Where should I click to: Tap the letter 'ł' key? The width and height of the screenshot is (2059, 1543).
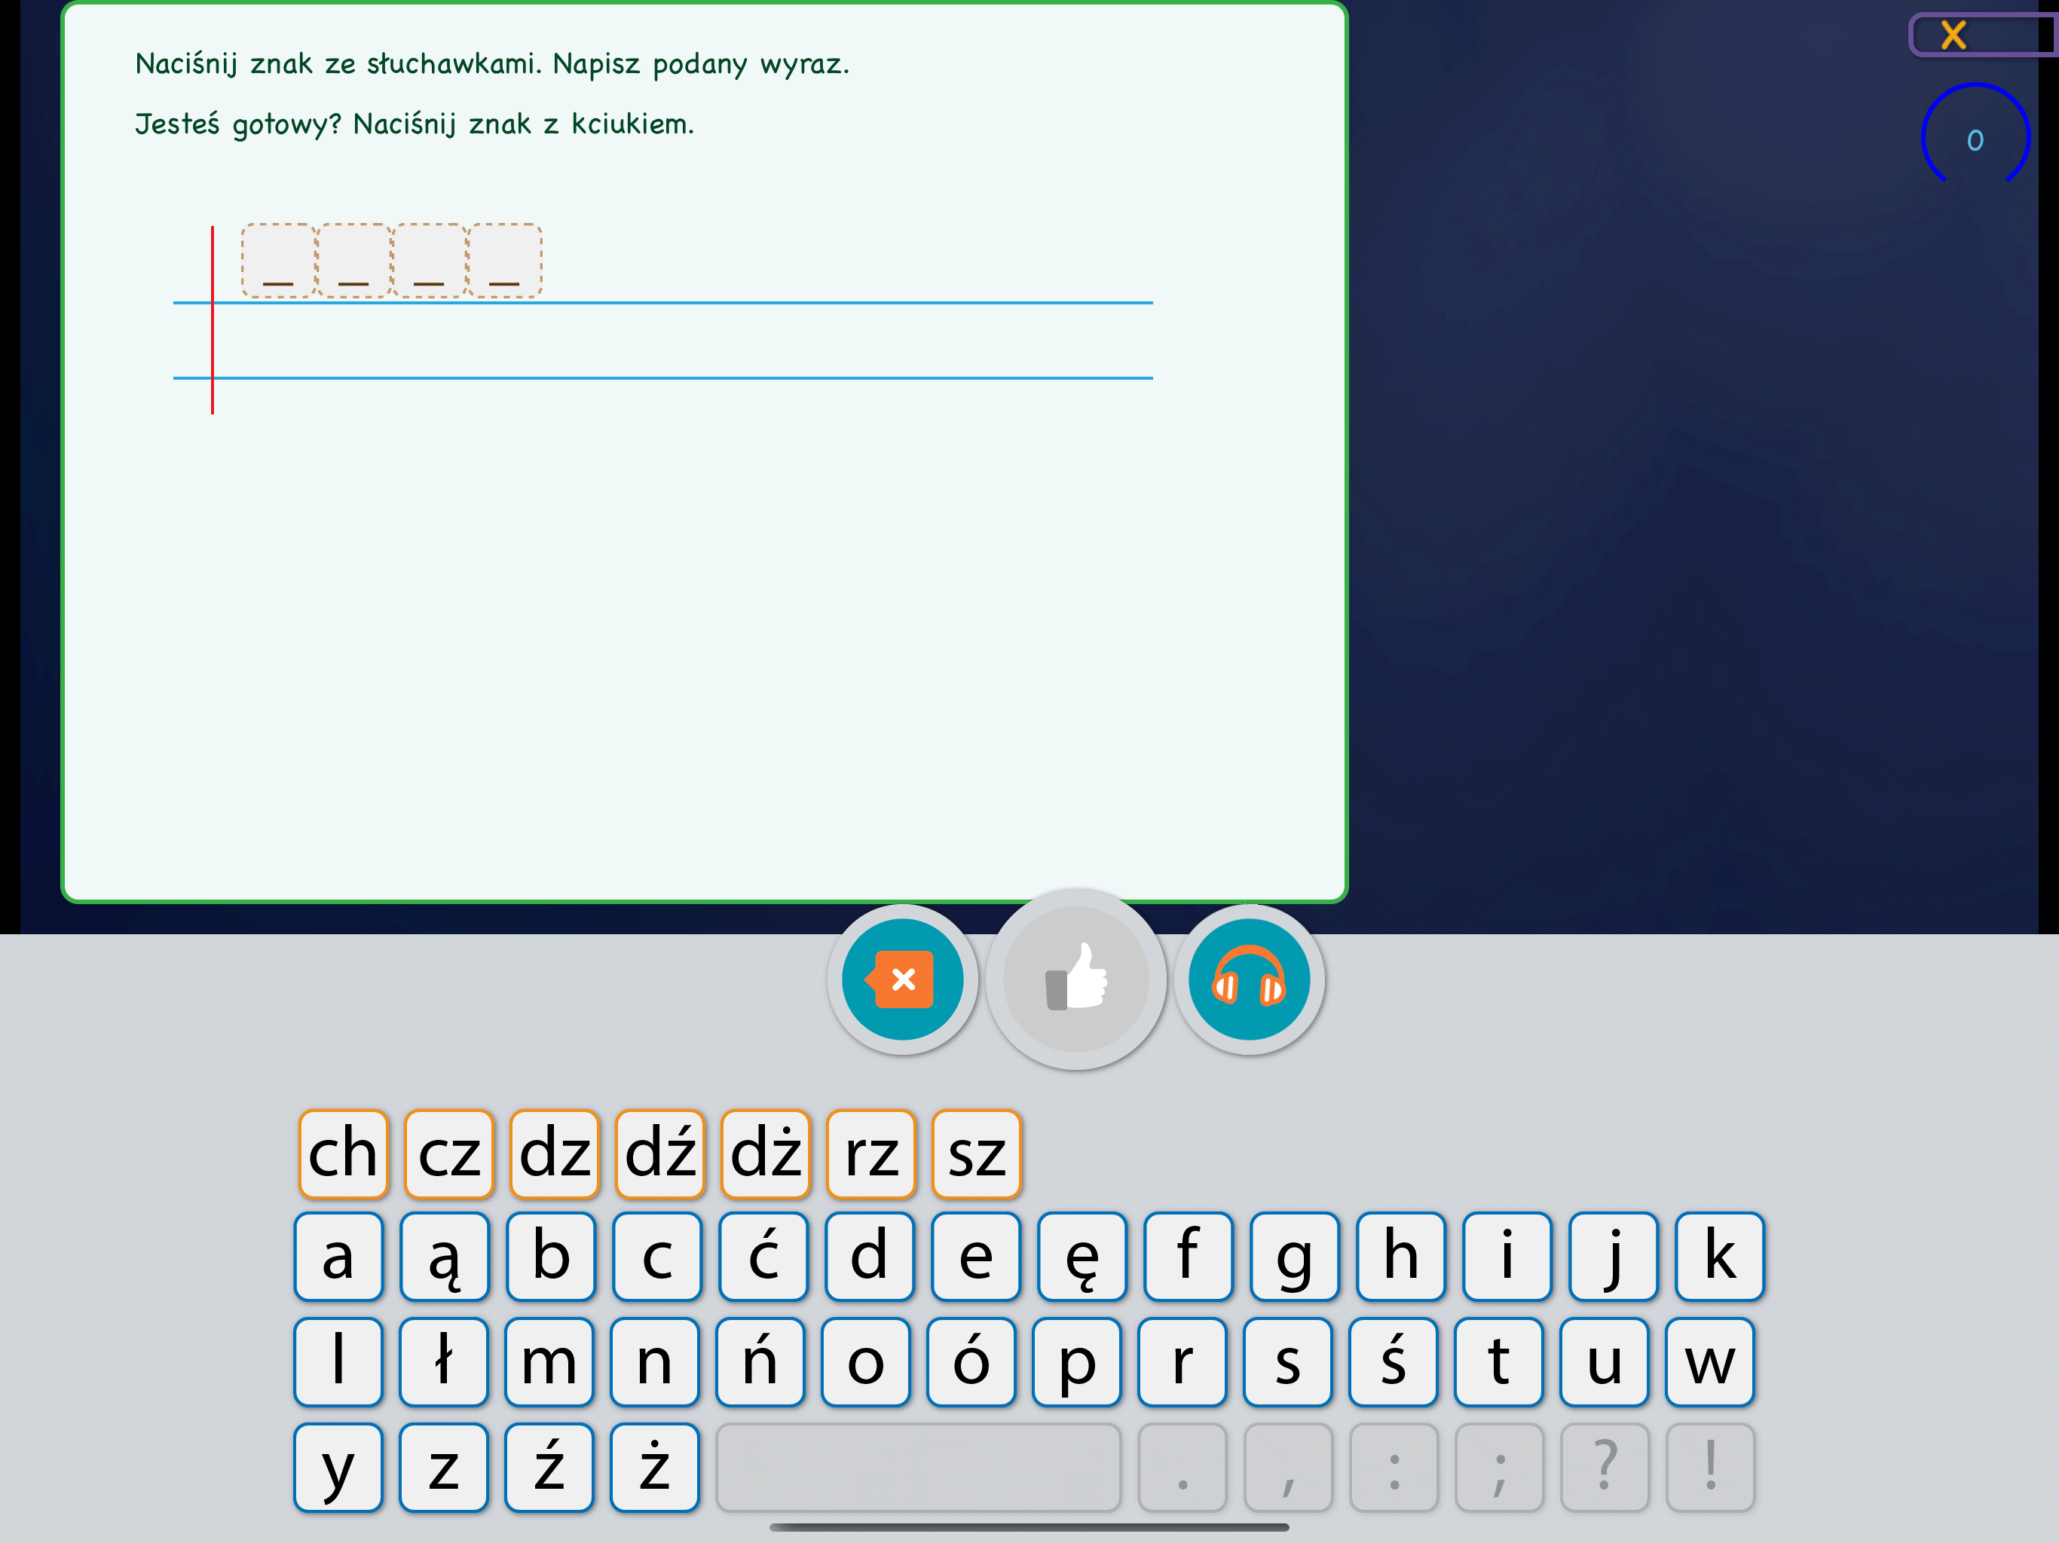(444, 1361)
